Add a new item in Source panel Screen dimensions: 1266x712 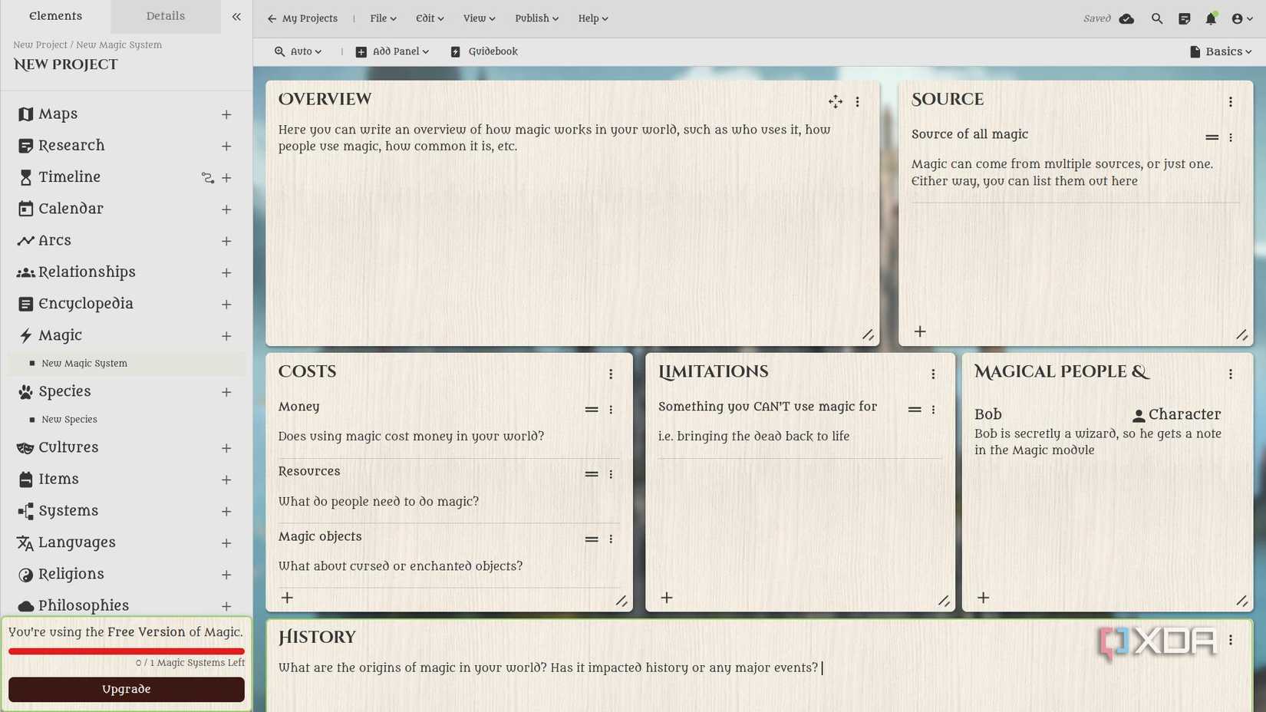pyautogui.click(x=920, y=331)
